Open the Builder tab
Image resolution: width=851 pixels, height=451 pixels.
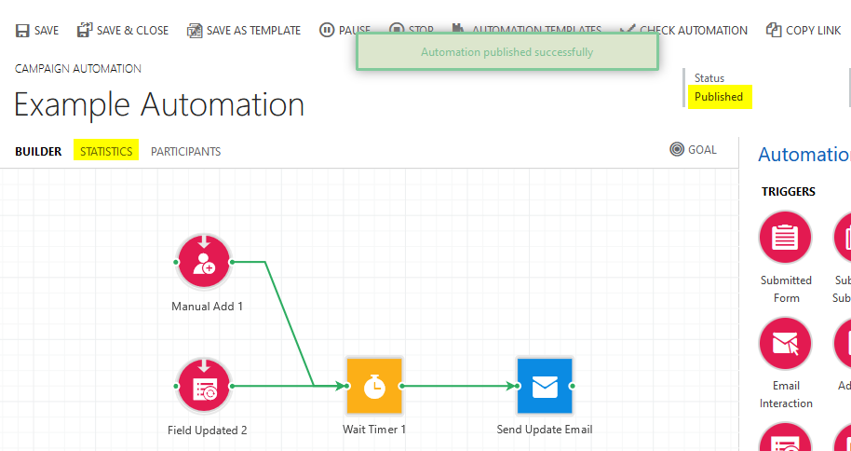click(x=38, y=152)
